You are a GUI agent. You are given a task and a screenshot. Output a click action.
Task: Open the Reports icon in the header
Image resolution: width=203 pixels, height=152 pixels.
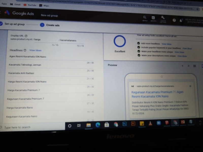153,18
